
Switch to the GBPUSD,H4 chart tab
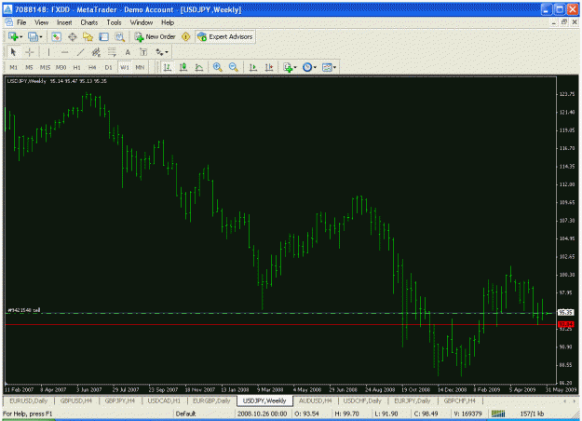click(x=76, y=401)
